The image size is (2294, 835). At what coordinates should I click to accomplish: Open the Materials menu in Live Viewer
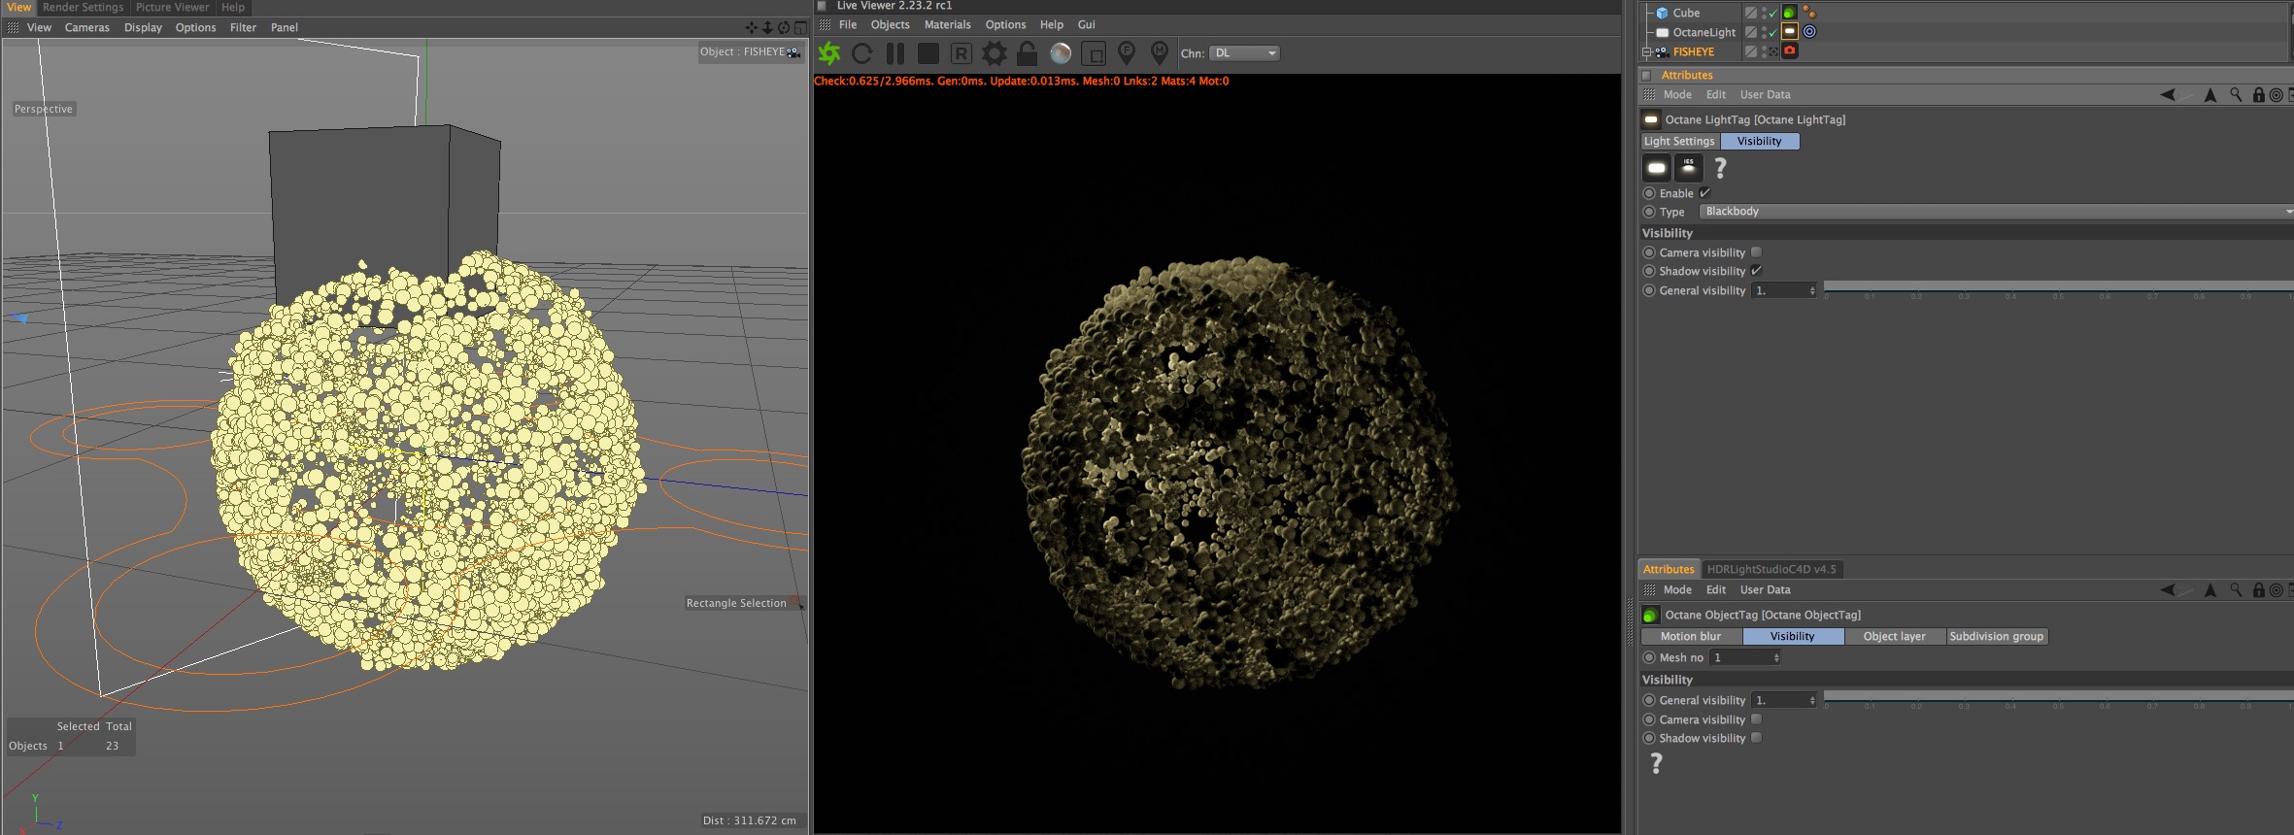pyautogui.click(x=947, y=25)
